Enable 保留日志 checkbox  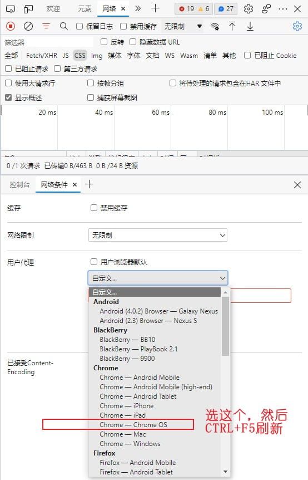point(80,26)
